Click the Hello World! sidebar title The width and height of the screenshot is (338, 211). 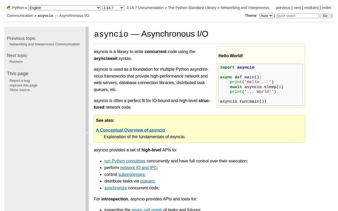231,56
